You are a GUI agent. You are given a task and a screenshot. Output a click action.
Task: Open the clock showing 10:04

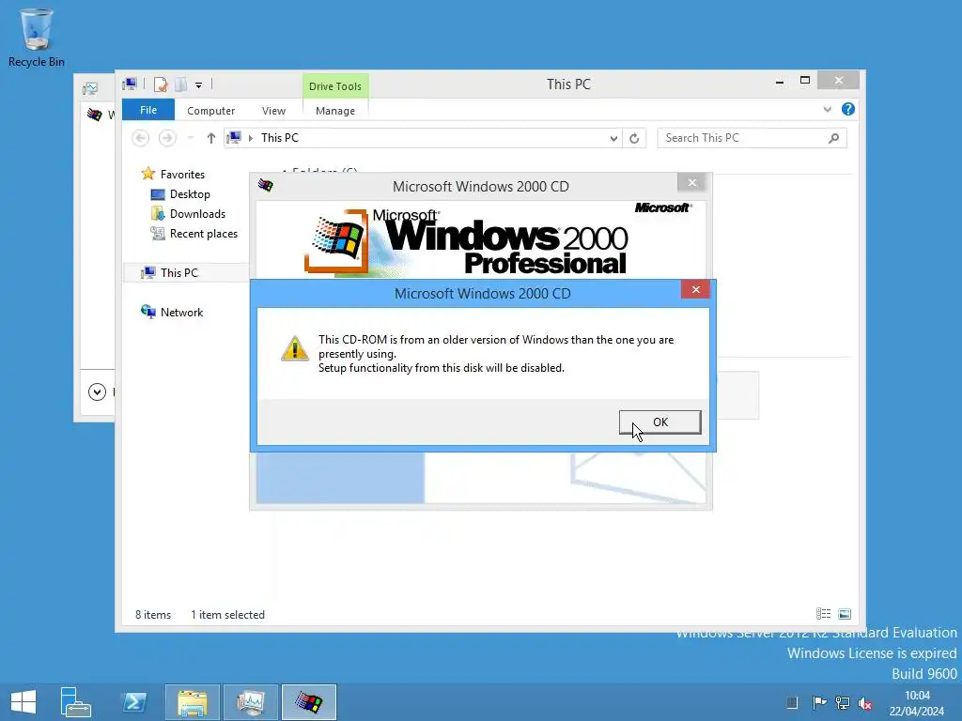pos(917,703)
